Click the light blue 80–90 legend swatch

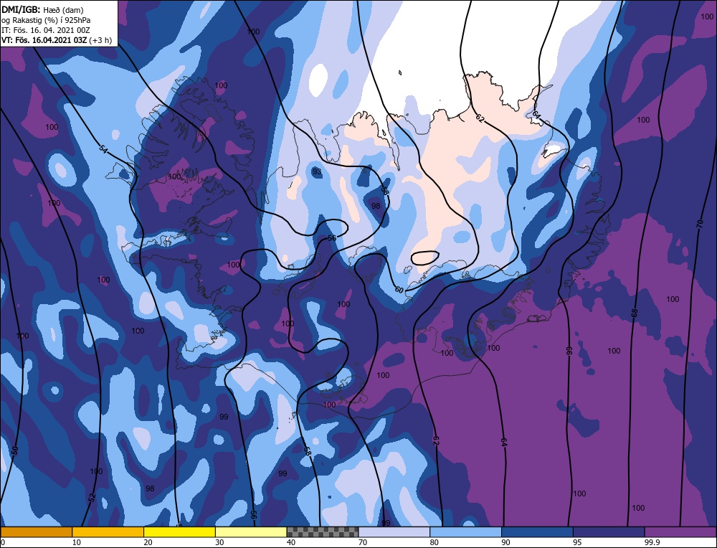pos(465,532)
